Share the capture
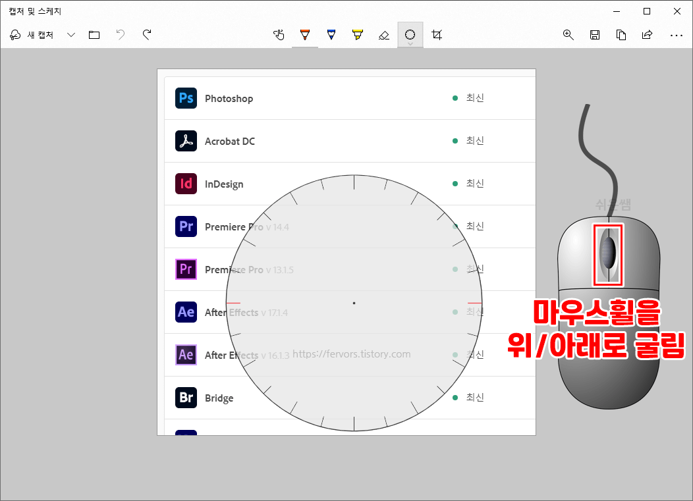 coord(648,35)
